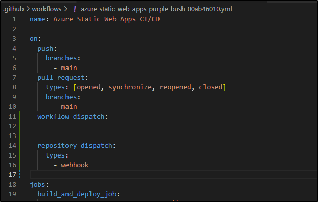Click the 'reopened' value in types list

(175, 87)
